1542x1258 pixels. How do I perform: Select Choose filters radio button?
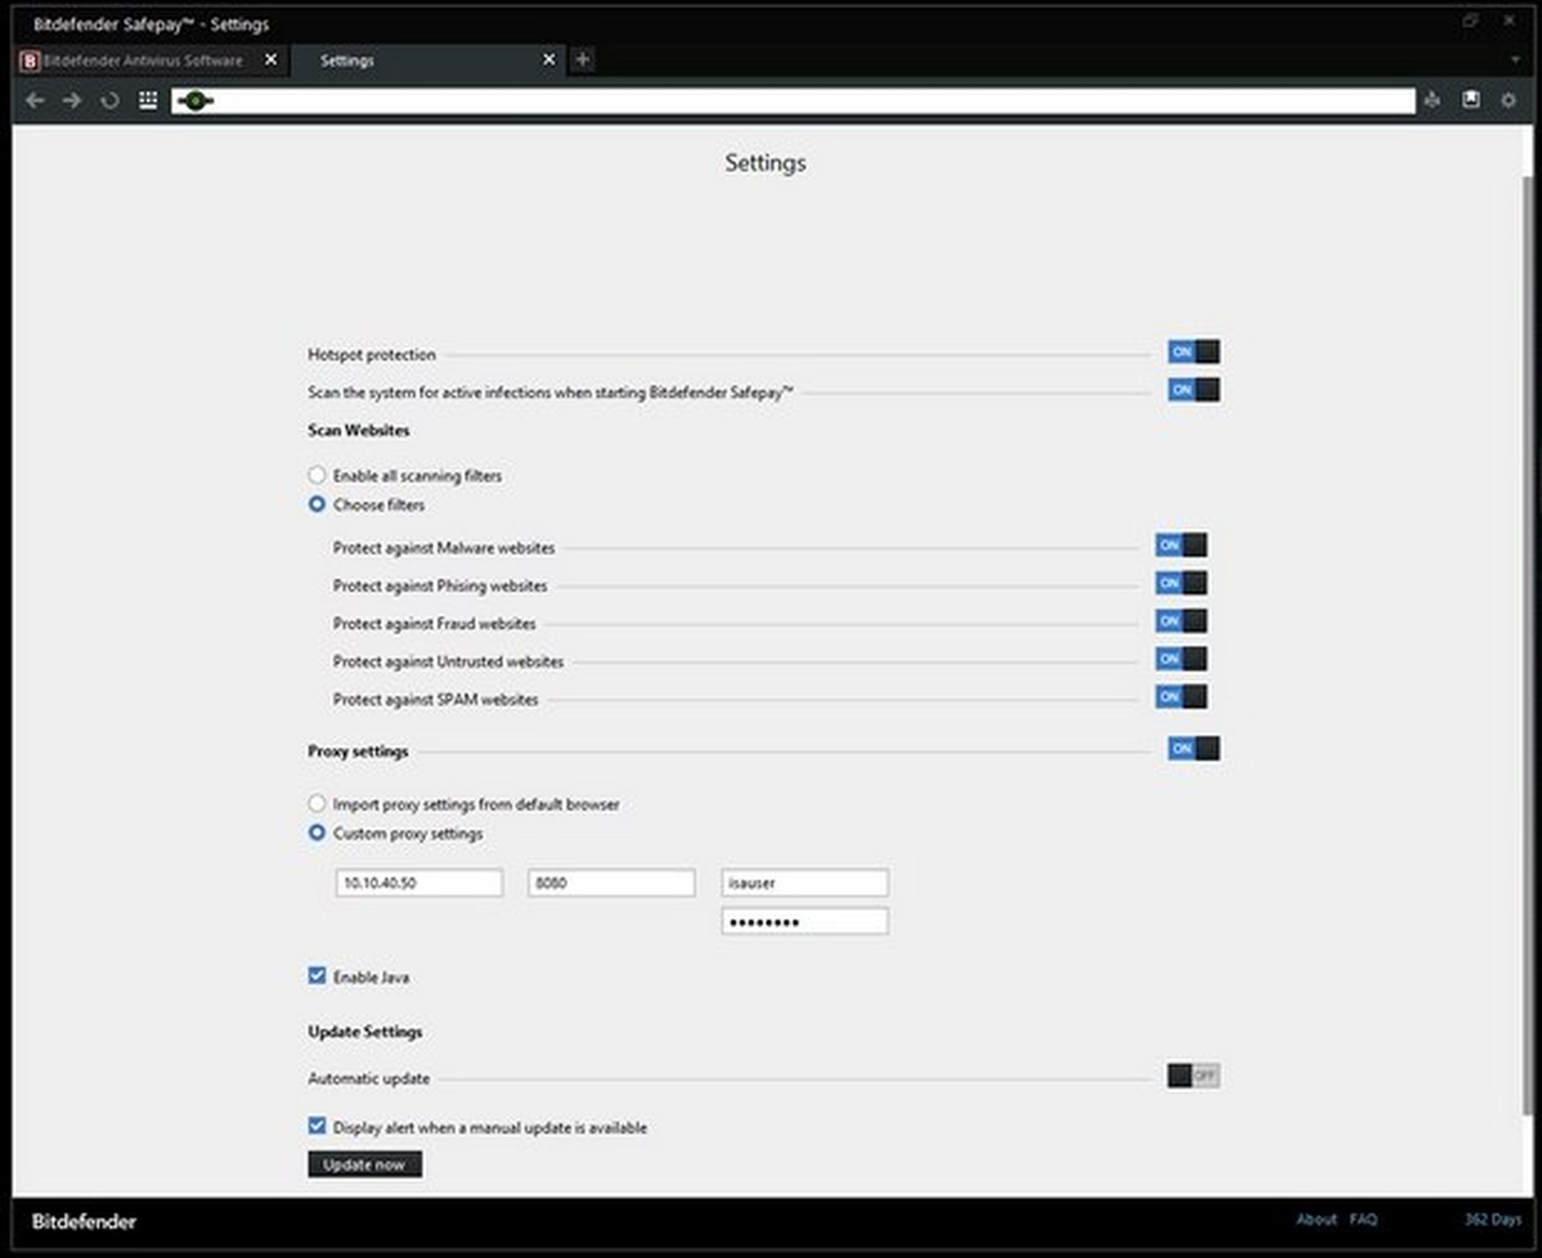pos(317,504)
